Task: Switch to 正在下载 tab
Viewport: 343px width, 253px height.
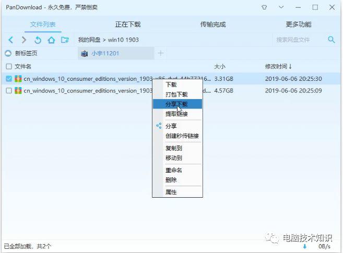Action: (128, 24)
